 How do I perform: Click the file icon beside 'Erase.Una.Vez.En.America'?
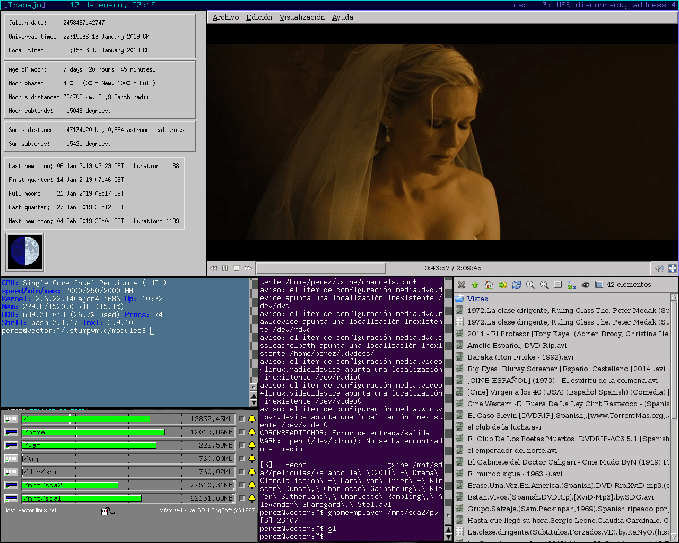coord(459,485)
